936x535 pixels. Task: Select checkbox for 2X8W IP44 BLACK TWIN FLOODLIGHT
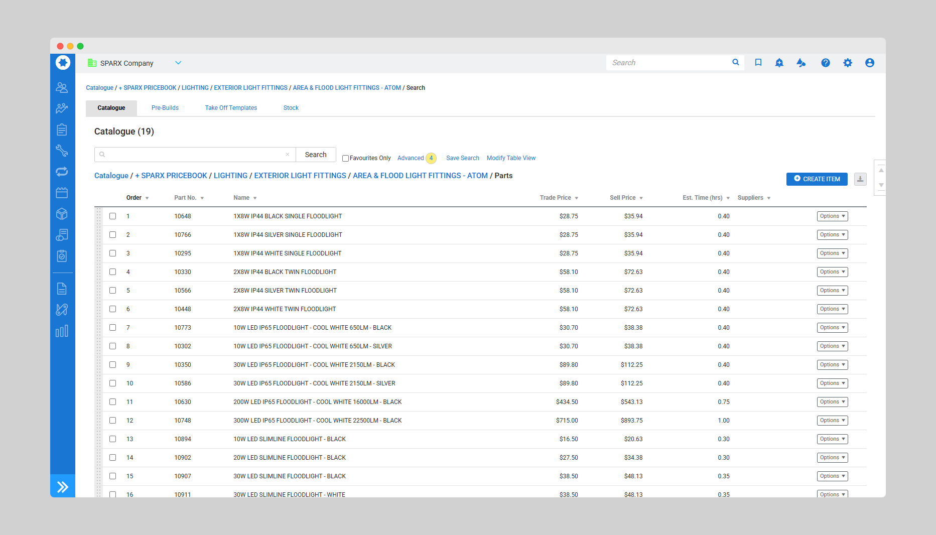pyautogui.click(x=113, y=272)
